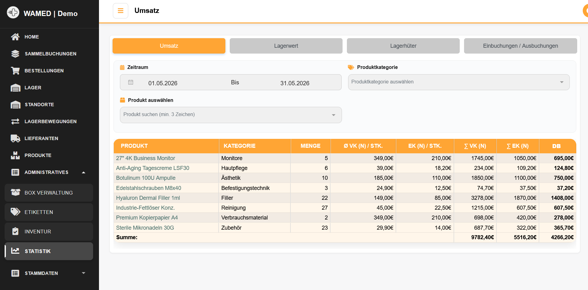Click the Summe total 9782,40€

click(x=483, y=237)
